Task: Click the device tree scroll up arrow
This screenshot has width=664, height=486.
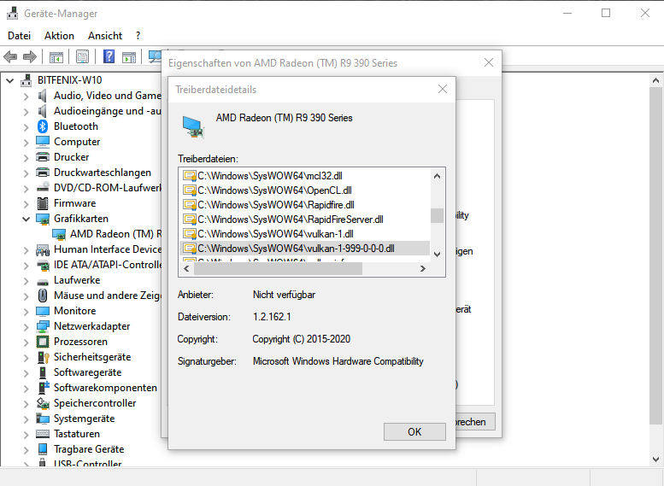Action: point(655,80)
